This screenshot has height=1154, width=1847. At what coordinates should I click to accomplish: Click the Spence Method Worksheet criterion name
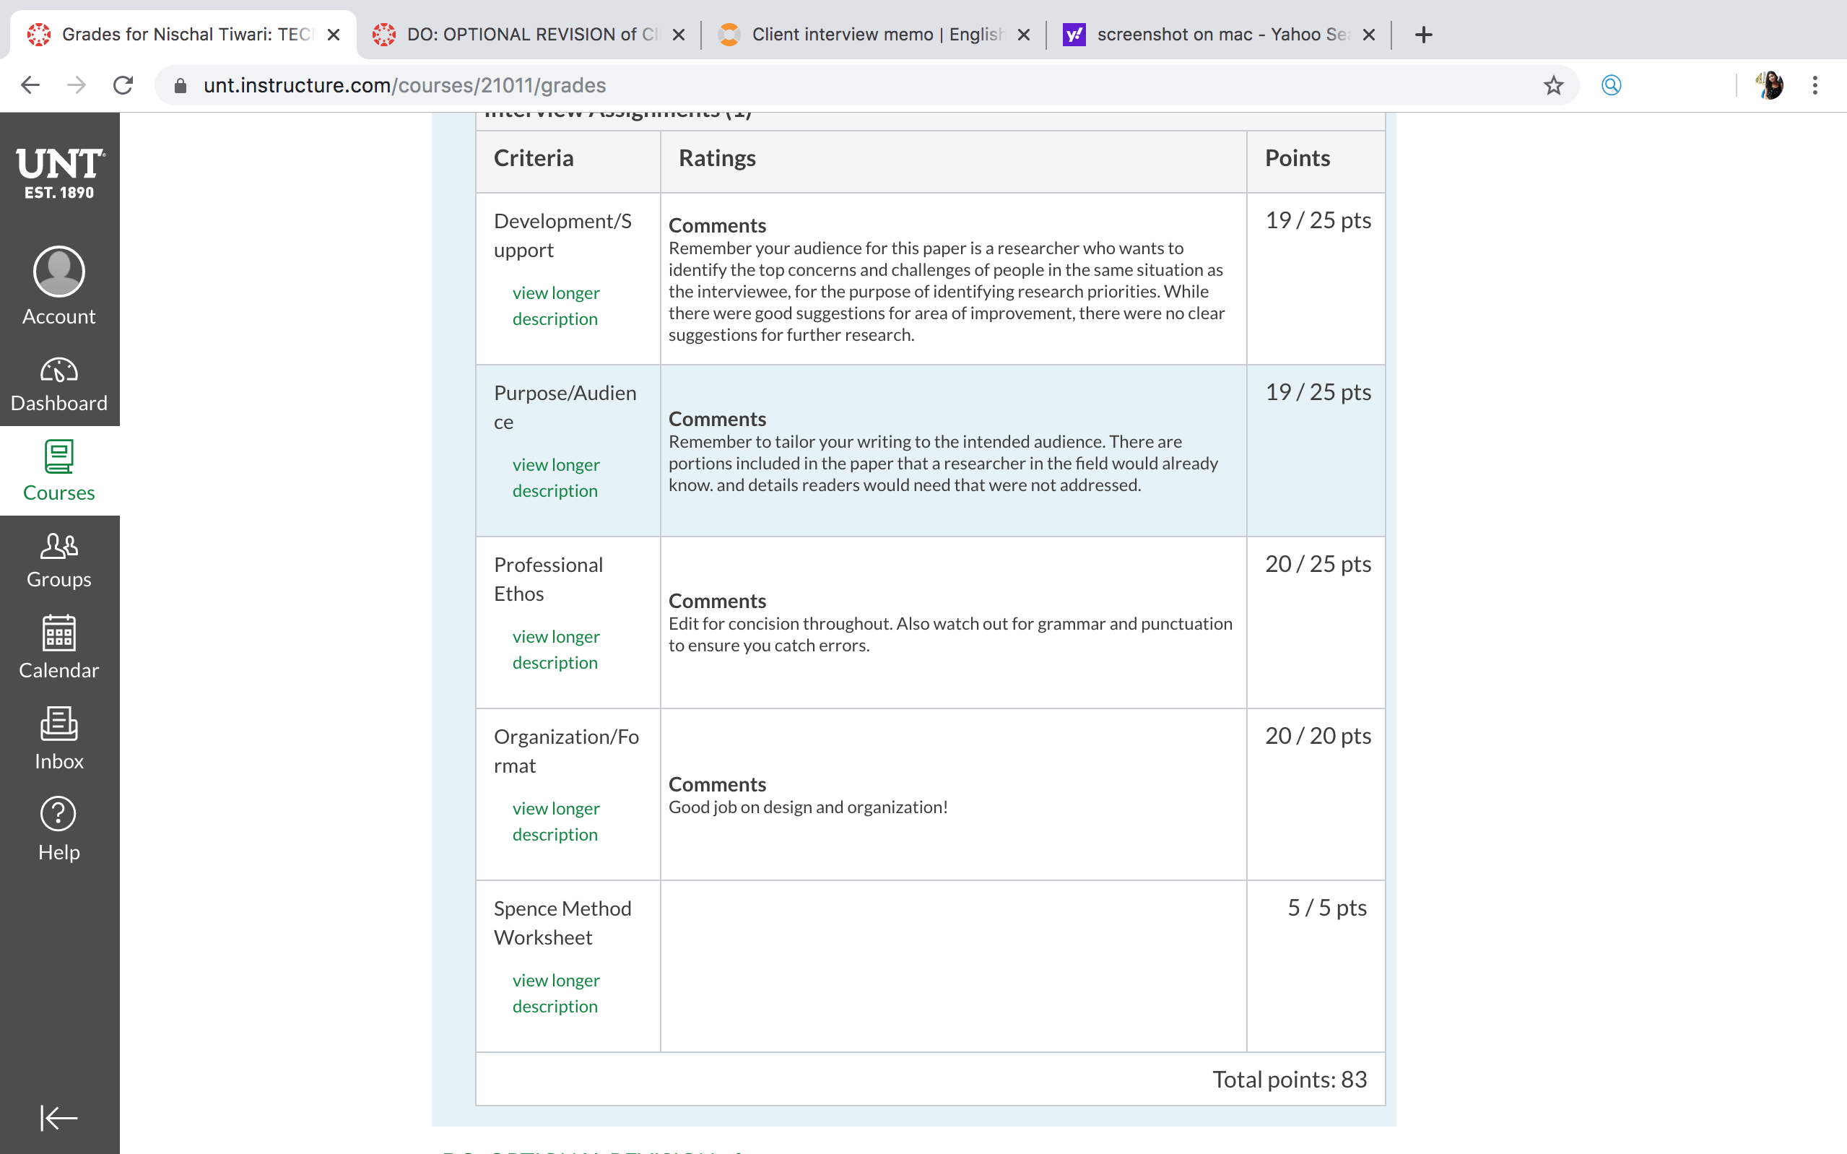click(563, 922)
